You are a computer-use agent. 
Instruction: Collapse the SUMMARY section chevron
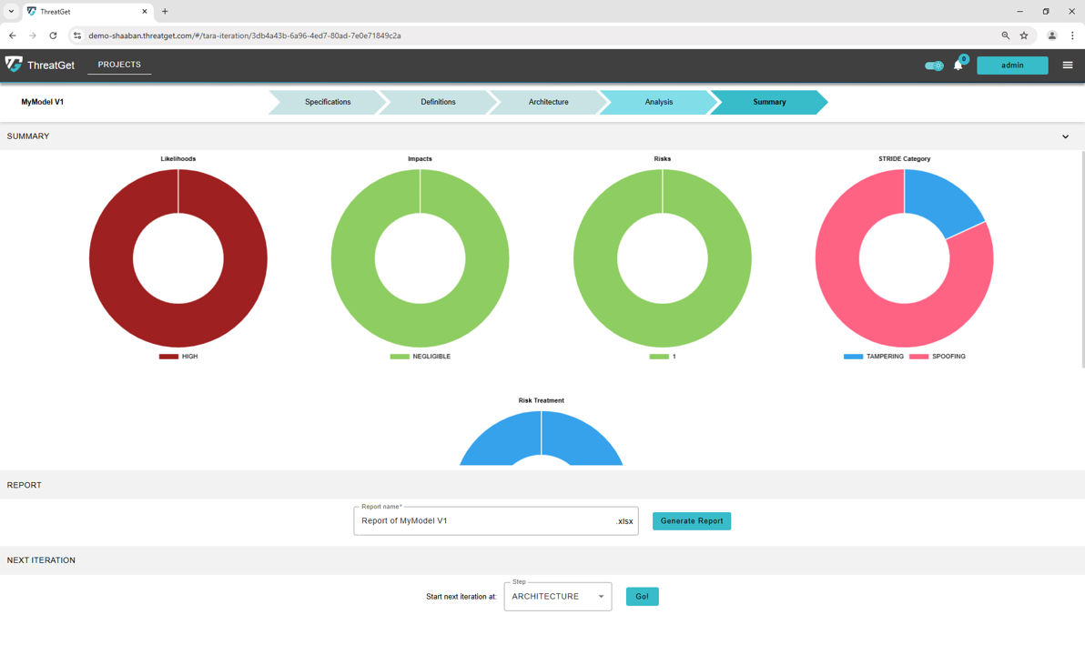1065,136
